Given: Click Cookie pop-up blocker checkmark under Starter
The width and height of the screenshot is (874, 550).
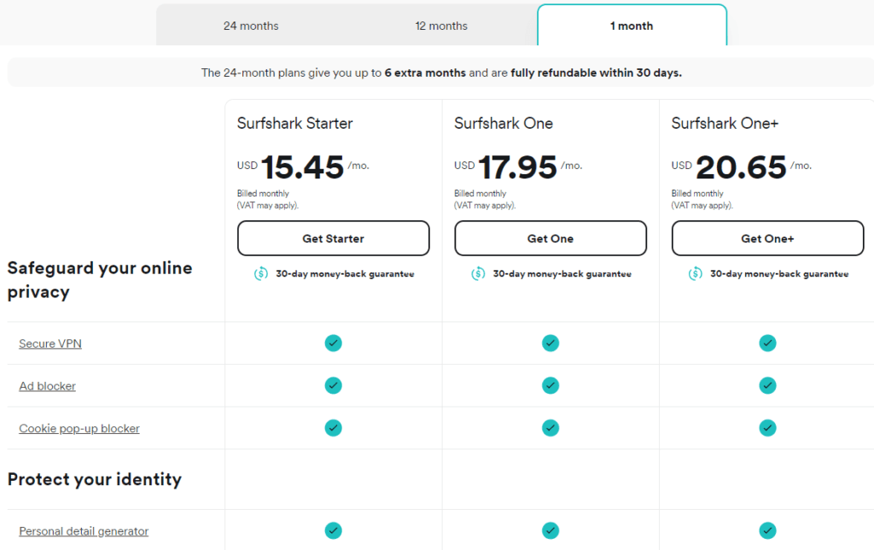Looking at the screenshot, I should (x=334, y=428).
